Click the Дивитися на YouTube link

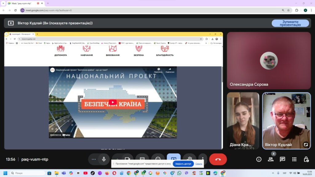coord(60,135)
